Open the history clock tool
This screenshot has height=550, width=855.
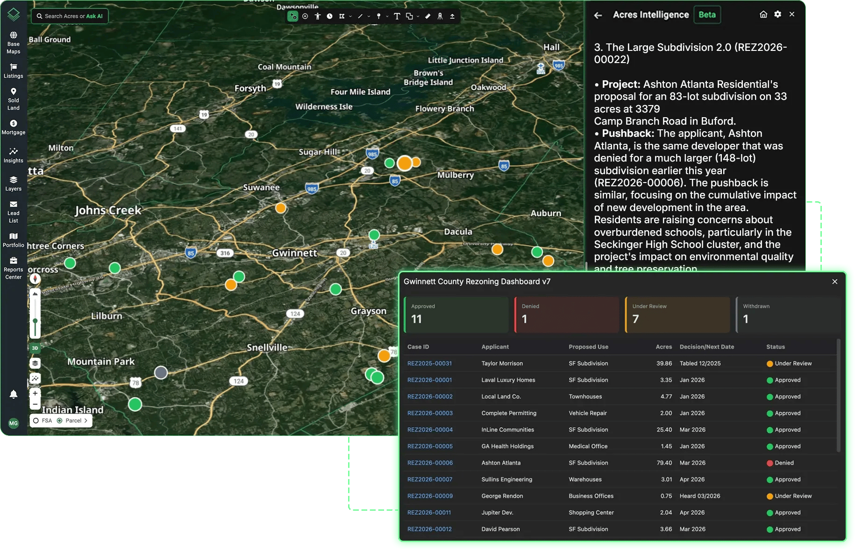329,16
